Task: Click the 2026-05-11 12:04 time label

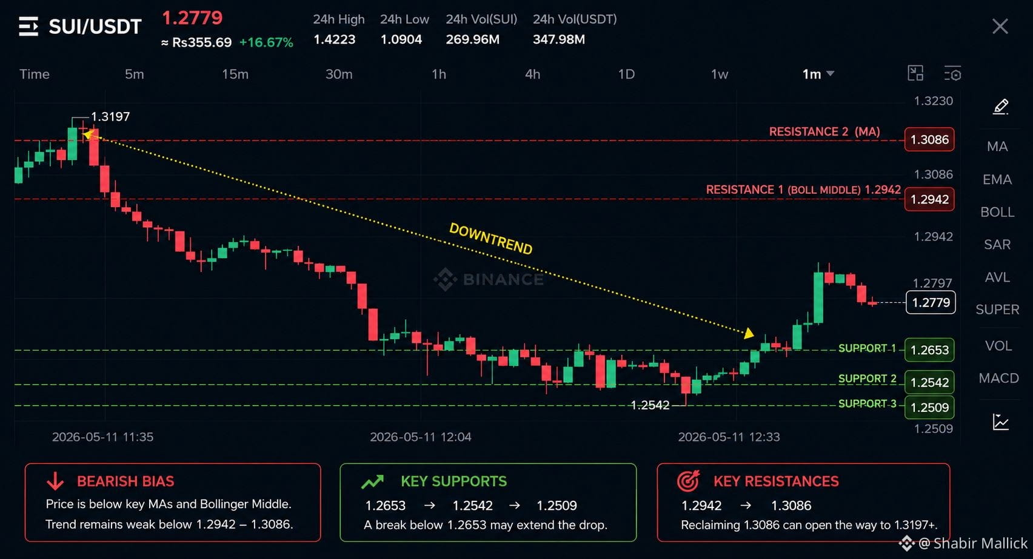Action: click(x=421, y=437)
